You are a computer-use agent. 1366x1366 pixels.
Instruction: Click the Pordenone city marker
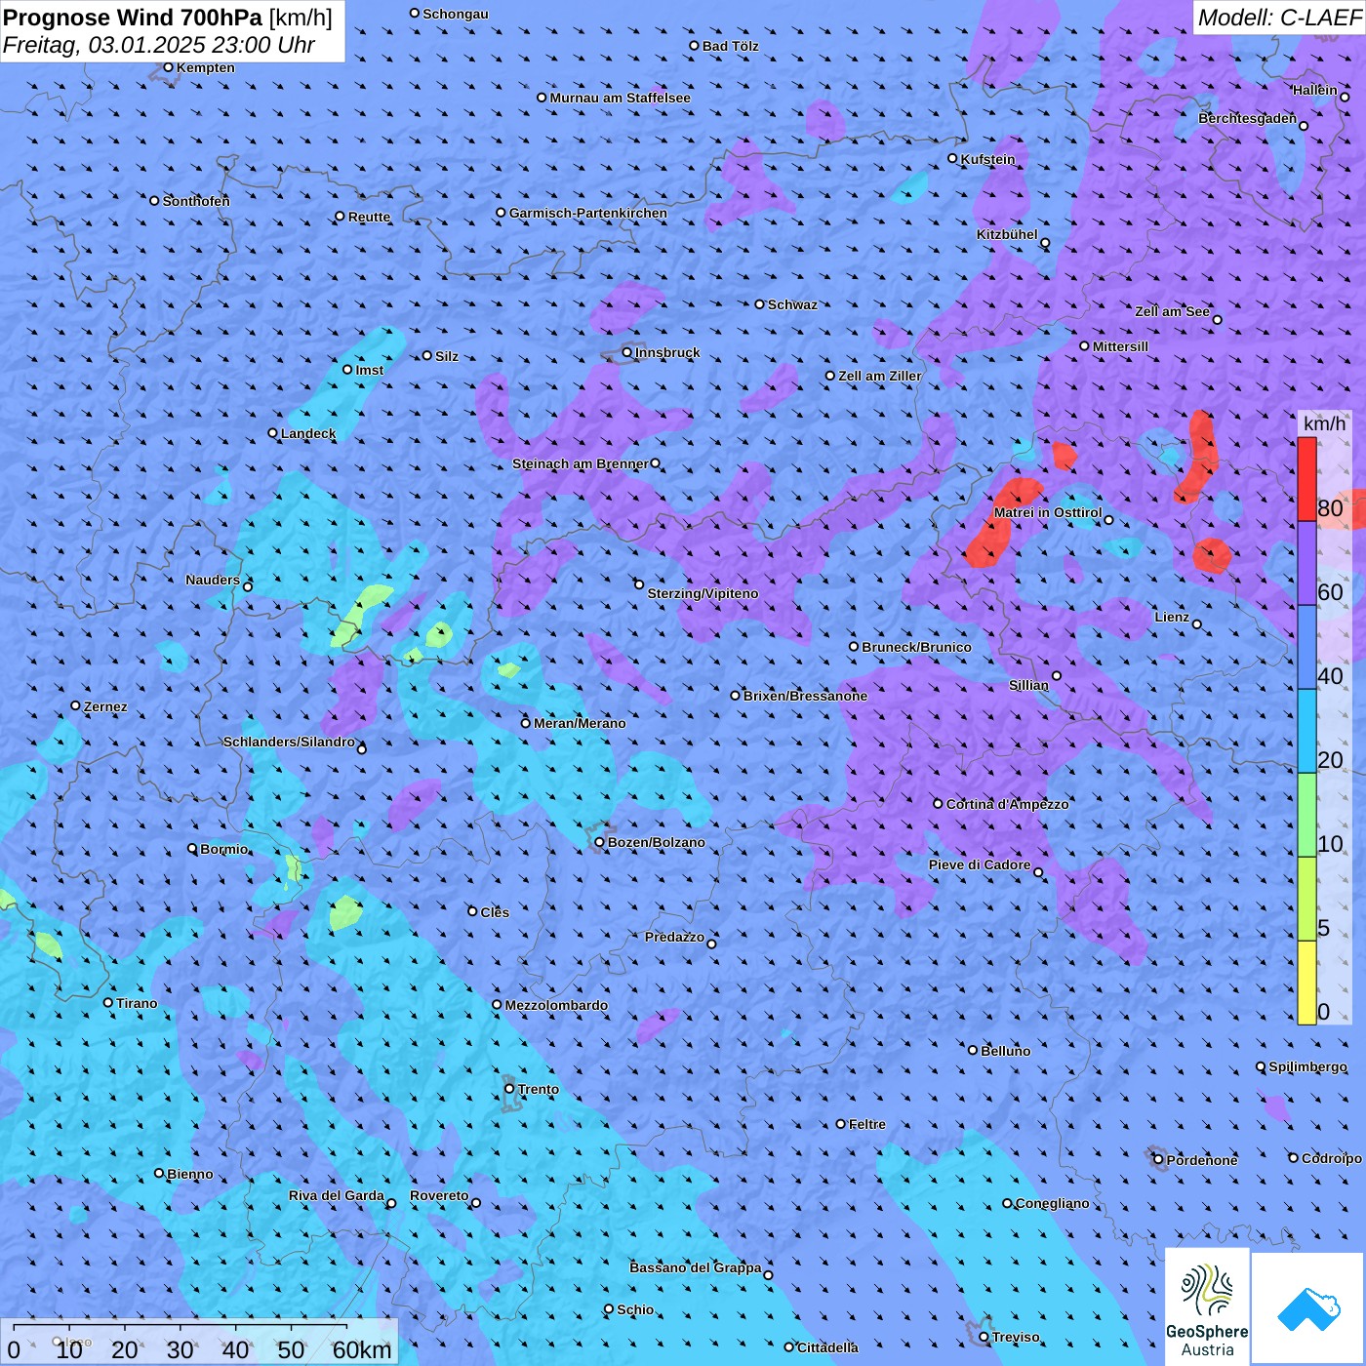coord(1158,1160)
